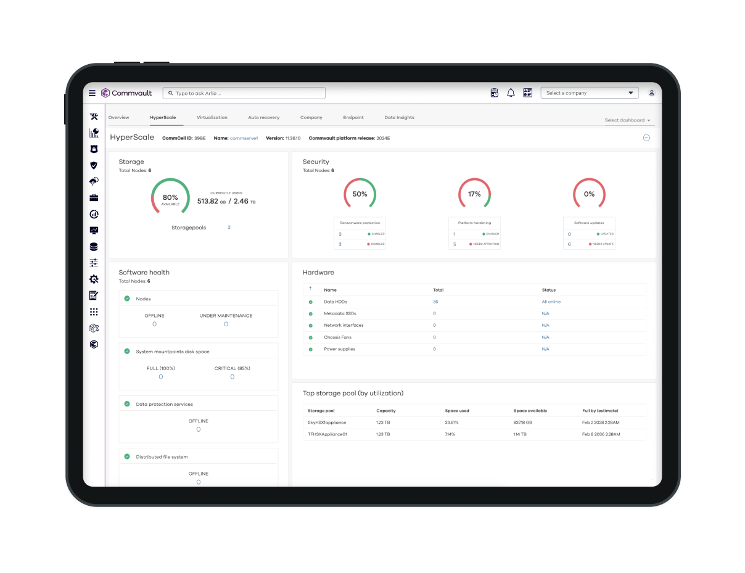Expand the Select a company dropdown
Screen dimensions: 745x573
click(x=589, y=93)
